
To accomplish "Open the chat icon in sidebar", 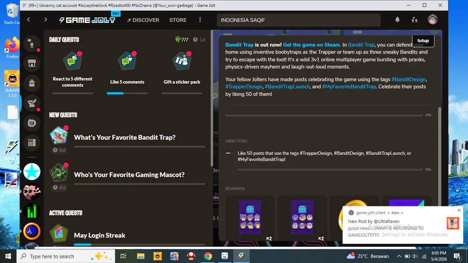I will pyautogui.click(x=32, y=123).
